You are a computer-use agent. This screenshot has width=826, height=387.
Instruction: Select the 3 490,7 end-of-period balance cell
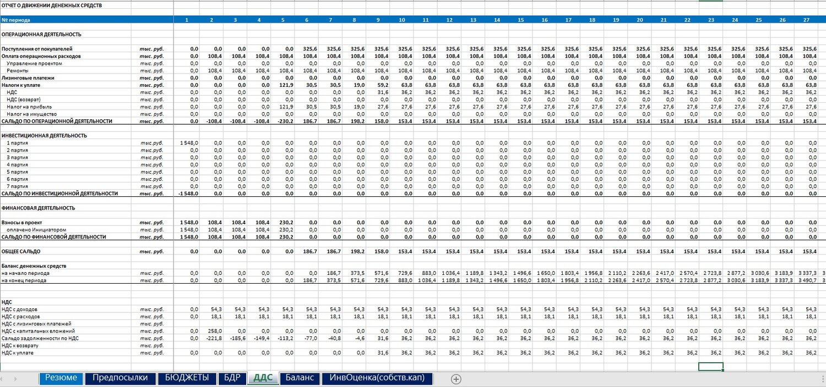(x=807, y=280)
